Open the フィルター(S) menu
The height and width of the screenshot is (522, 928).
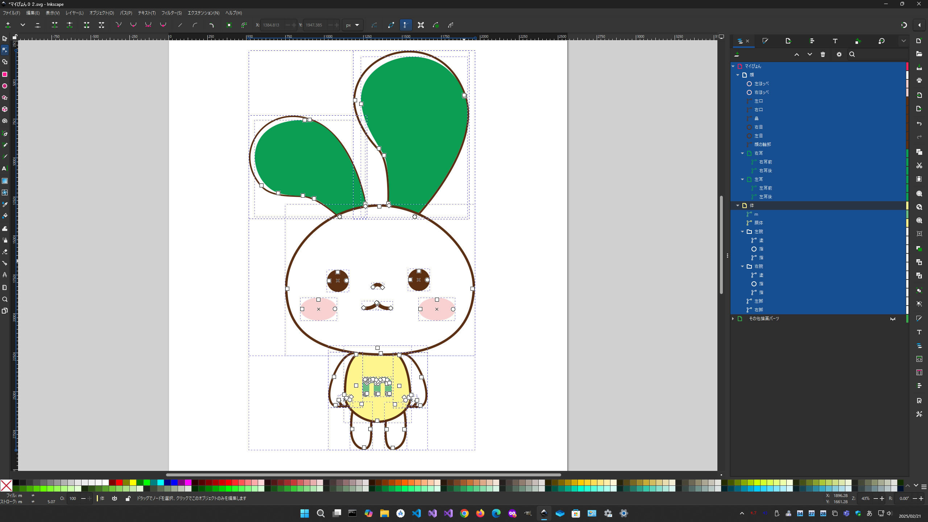tap(171, 13)
